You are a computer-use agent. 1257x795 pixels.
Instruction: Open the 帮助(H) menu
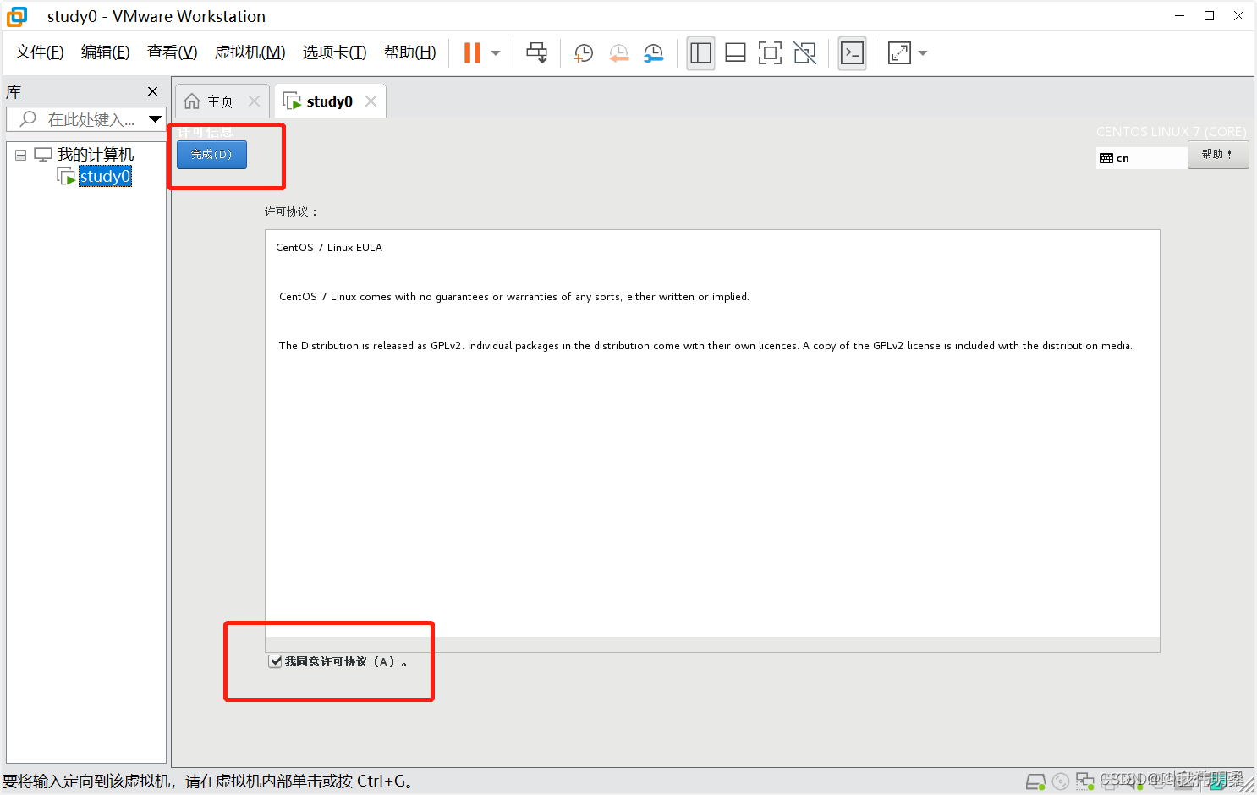click(409, 52)
